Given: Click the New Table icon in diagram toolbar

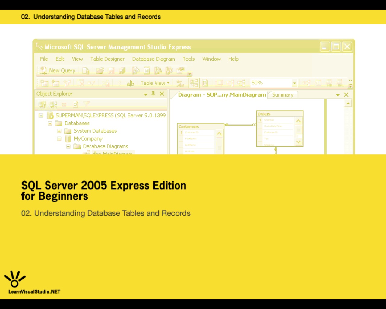Looking at the screenshot, I should coord(44,83).
